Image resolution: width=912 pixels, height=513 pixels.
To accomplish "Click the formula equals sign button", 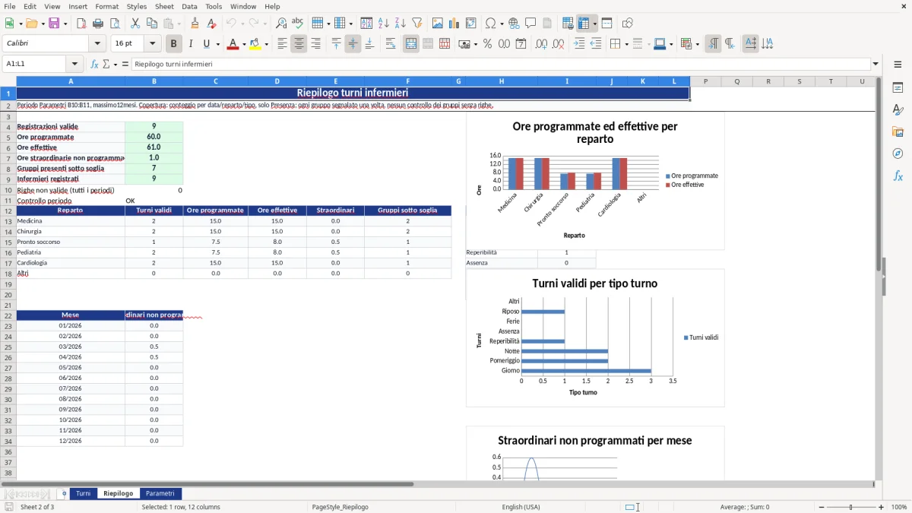I will 125,65.
